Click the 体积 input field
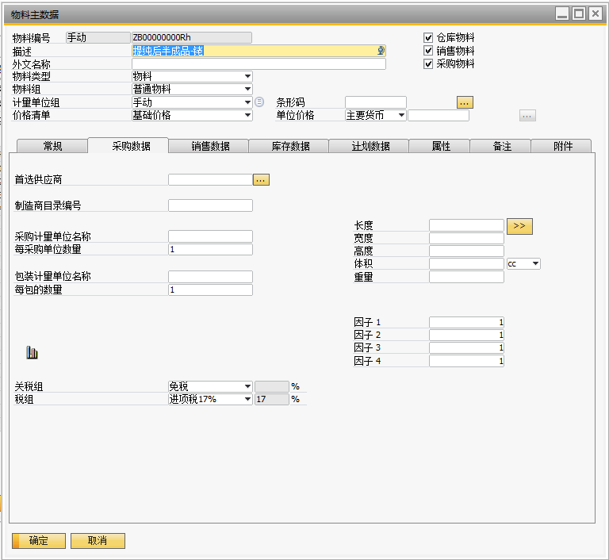The height and width of the screenshot is (560, 609). (466, 264)
